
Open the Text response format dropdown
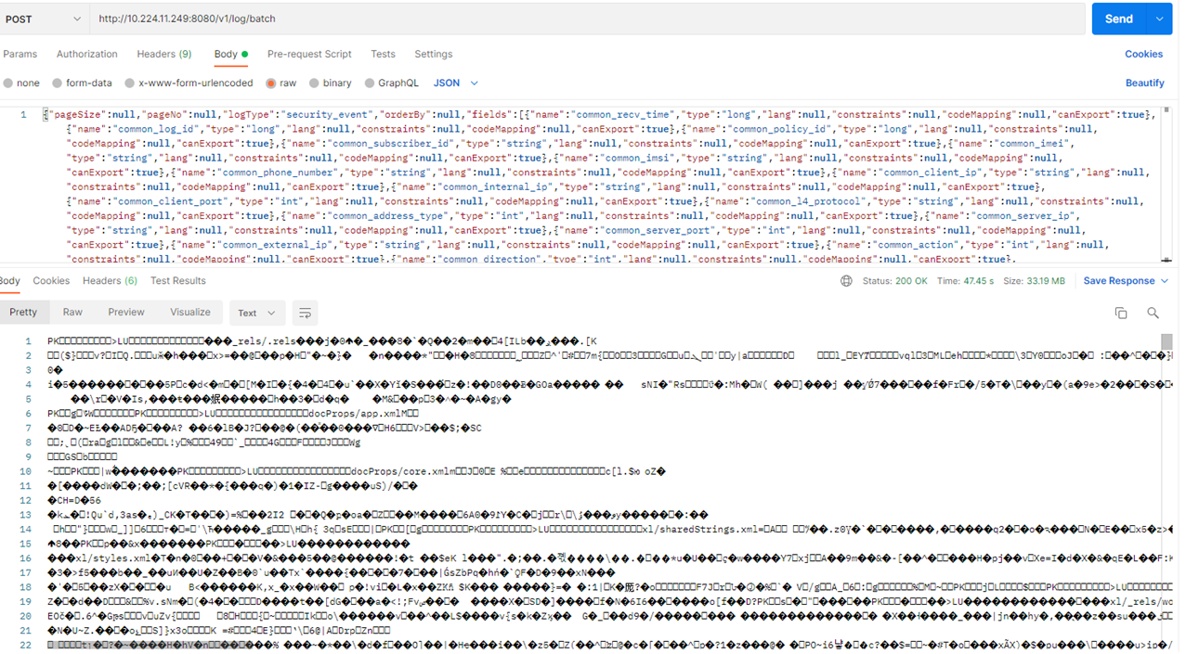257,314
